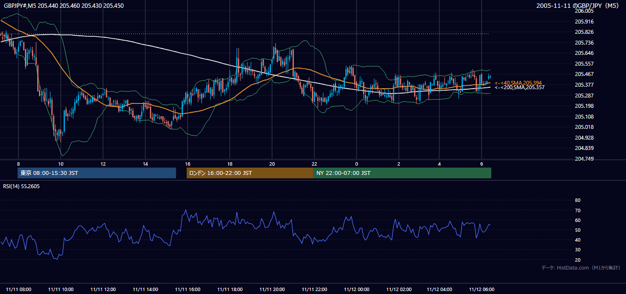Click hour 18 on the price chart time axis

pyautogui.click(x=230, y=164)
